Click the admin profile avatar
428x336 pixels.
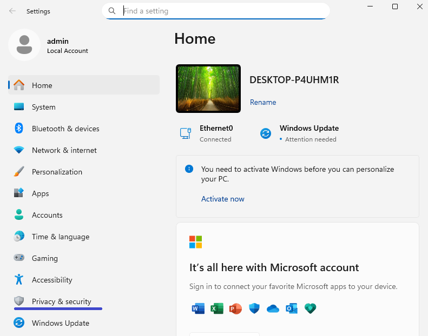[24, 45]
